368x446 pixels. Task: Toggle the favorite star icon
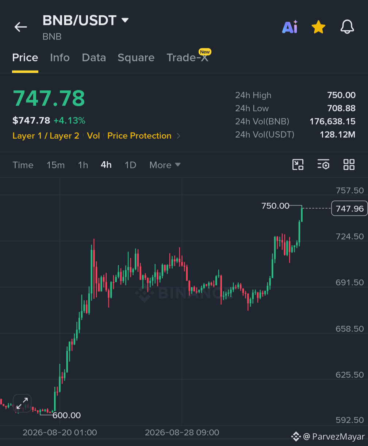(318, 27)
